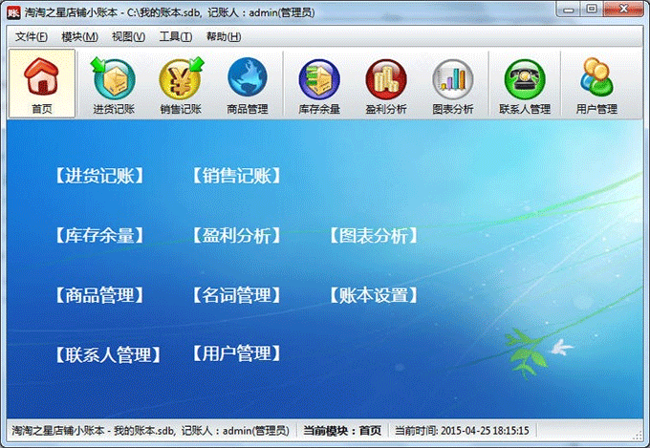Open the 销售记账 yen coin icon
This screenshot has width=650, height=448.
(181, 86)
